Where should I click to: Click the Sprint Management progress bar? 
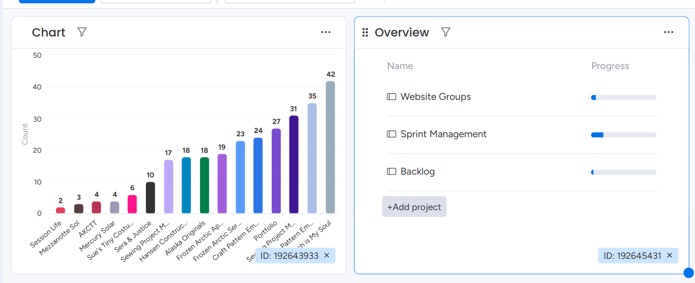tap(624, 135)
